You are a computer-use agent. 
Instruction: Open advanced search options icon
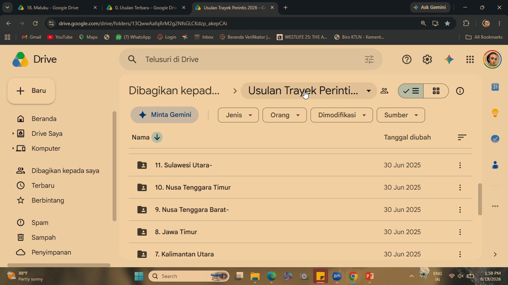(x=369, y=59)
